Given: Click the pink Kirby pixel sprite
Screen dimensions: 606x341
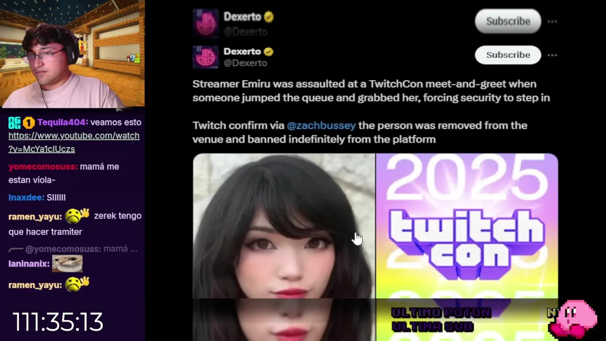Looking at the screenshot, I should tap(574, 318).
